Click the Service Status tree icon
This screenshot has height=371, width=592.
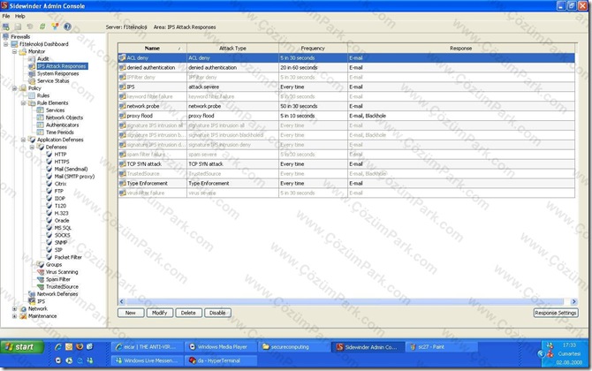point(32,80)
